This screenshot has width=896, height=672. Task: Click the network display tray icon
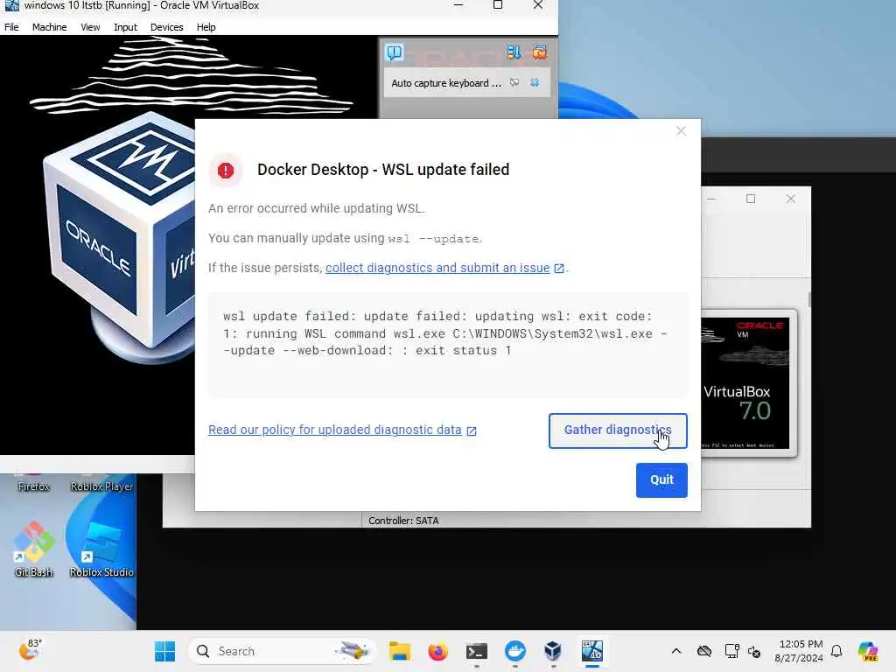[x=731, y=651]
